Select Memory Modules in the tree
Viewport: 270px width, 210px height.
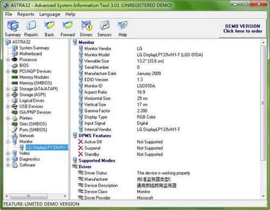[34, 77]
